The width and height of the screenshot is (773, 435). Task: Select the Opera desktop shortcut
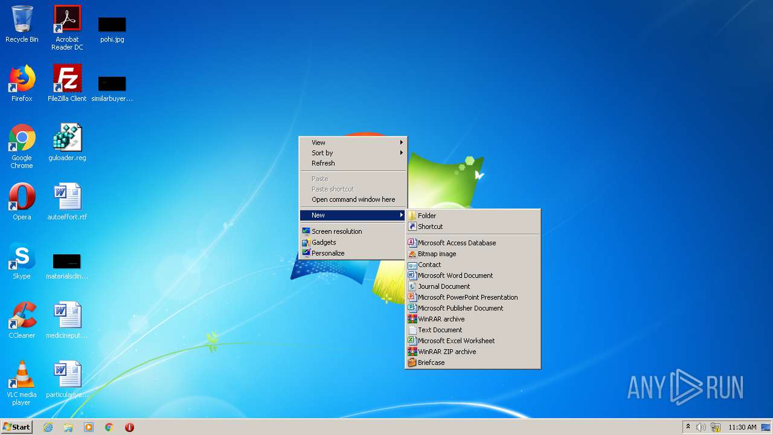click(x=22, y=202)
